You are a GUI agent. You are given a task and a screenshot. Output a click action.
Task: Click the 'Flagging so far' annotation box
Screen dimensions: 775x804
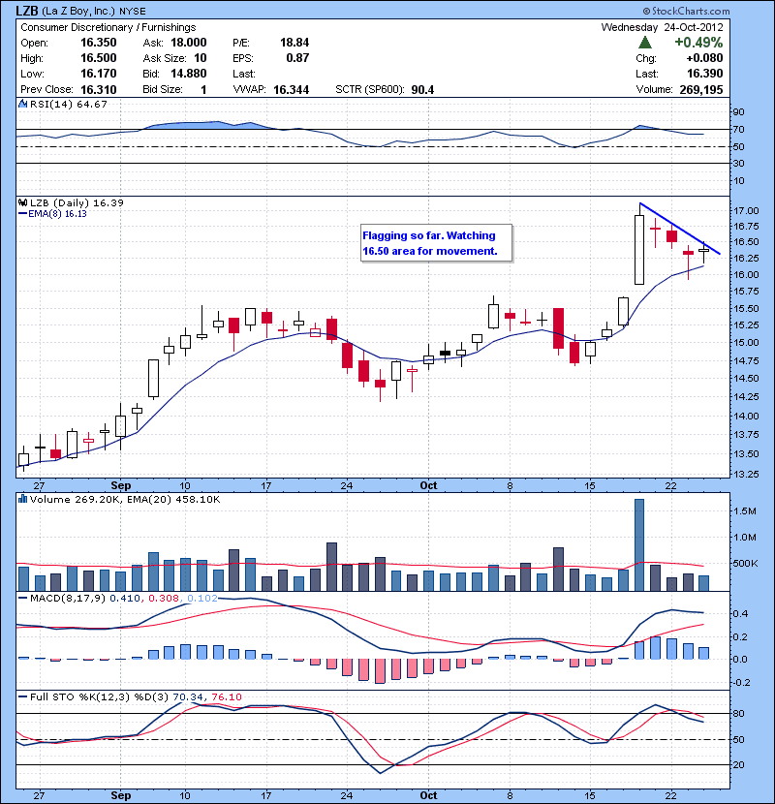[436, 243]
